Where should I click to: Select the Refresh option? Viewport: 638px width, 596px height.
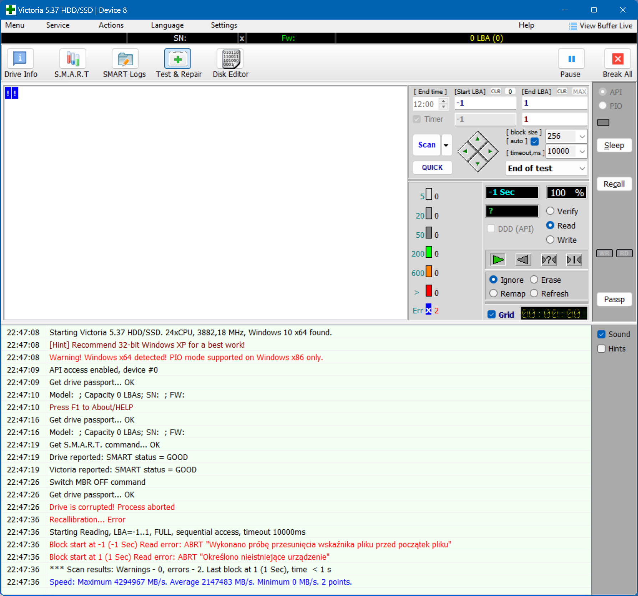pyautogui.click(x=534, y=293)
